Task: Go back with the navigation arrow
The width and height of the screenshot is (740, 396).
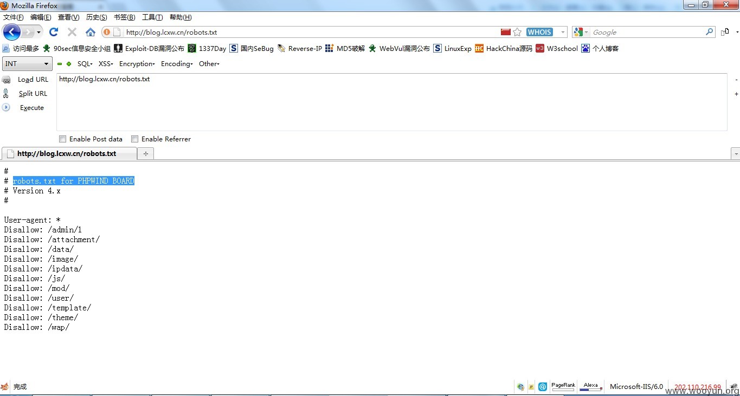Action: 11,32
